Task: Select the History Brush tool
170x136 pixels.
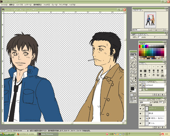Action: (135, 66)
